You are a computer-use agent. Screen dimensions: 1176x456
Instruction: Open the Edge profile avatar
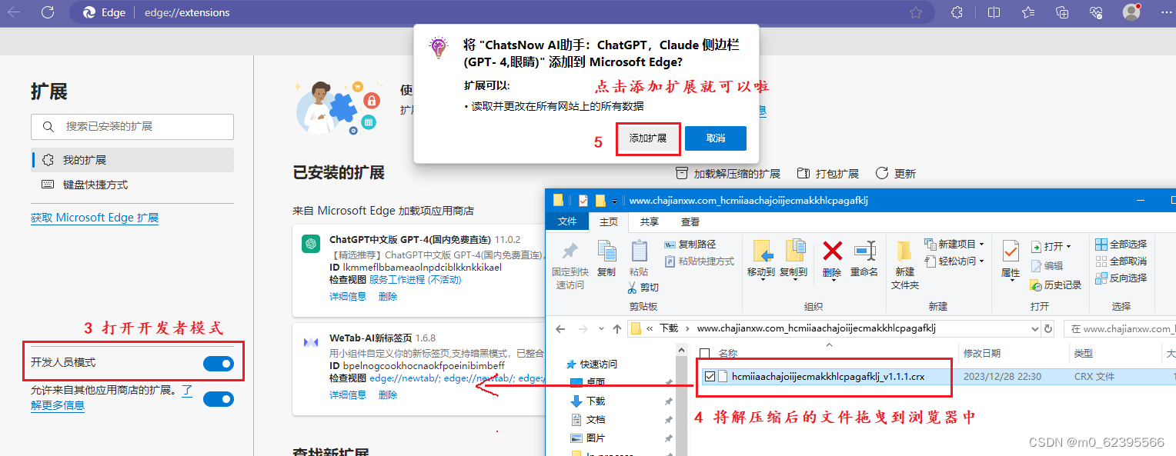click(1131, 12)
